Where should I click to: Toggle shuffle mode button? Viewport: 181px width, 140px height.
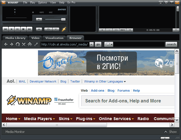(x=48, y=29)
